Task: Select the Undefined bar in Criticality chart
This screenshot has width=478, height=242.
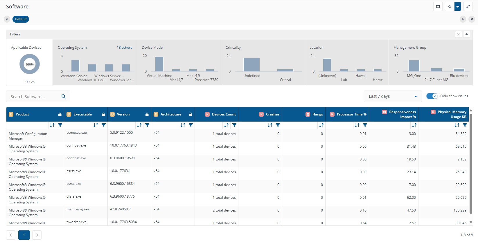Action: point(251,65)
